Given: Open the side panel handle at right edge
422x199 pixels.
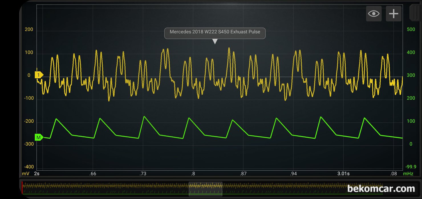Looking at the screenshot, I should coord(415,13).
